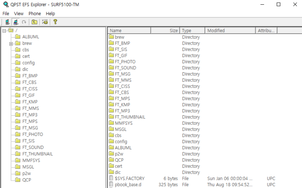Select FT_PHOTO folder in tree
The image size is (302, 188).
pos(32,134)
